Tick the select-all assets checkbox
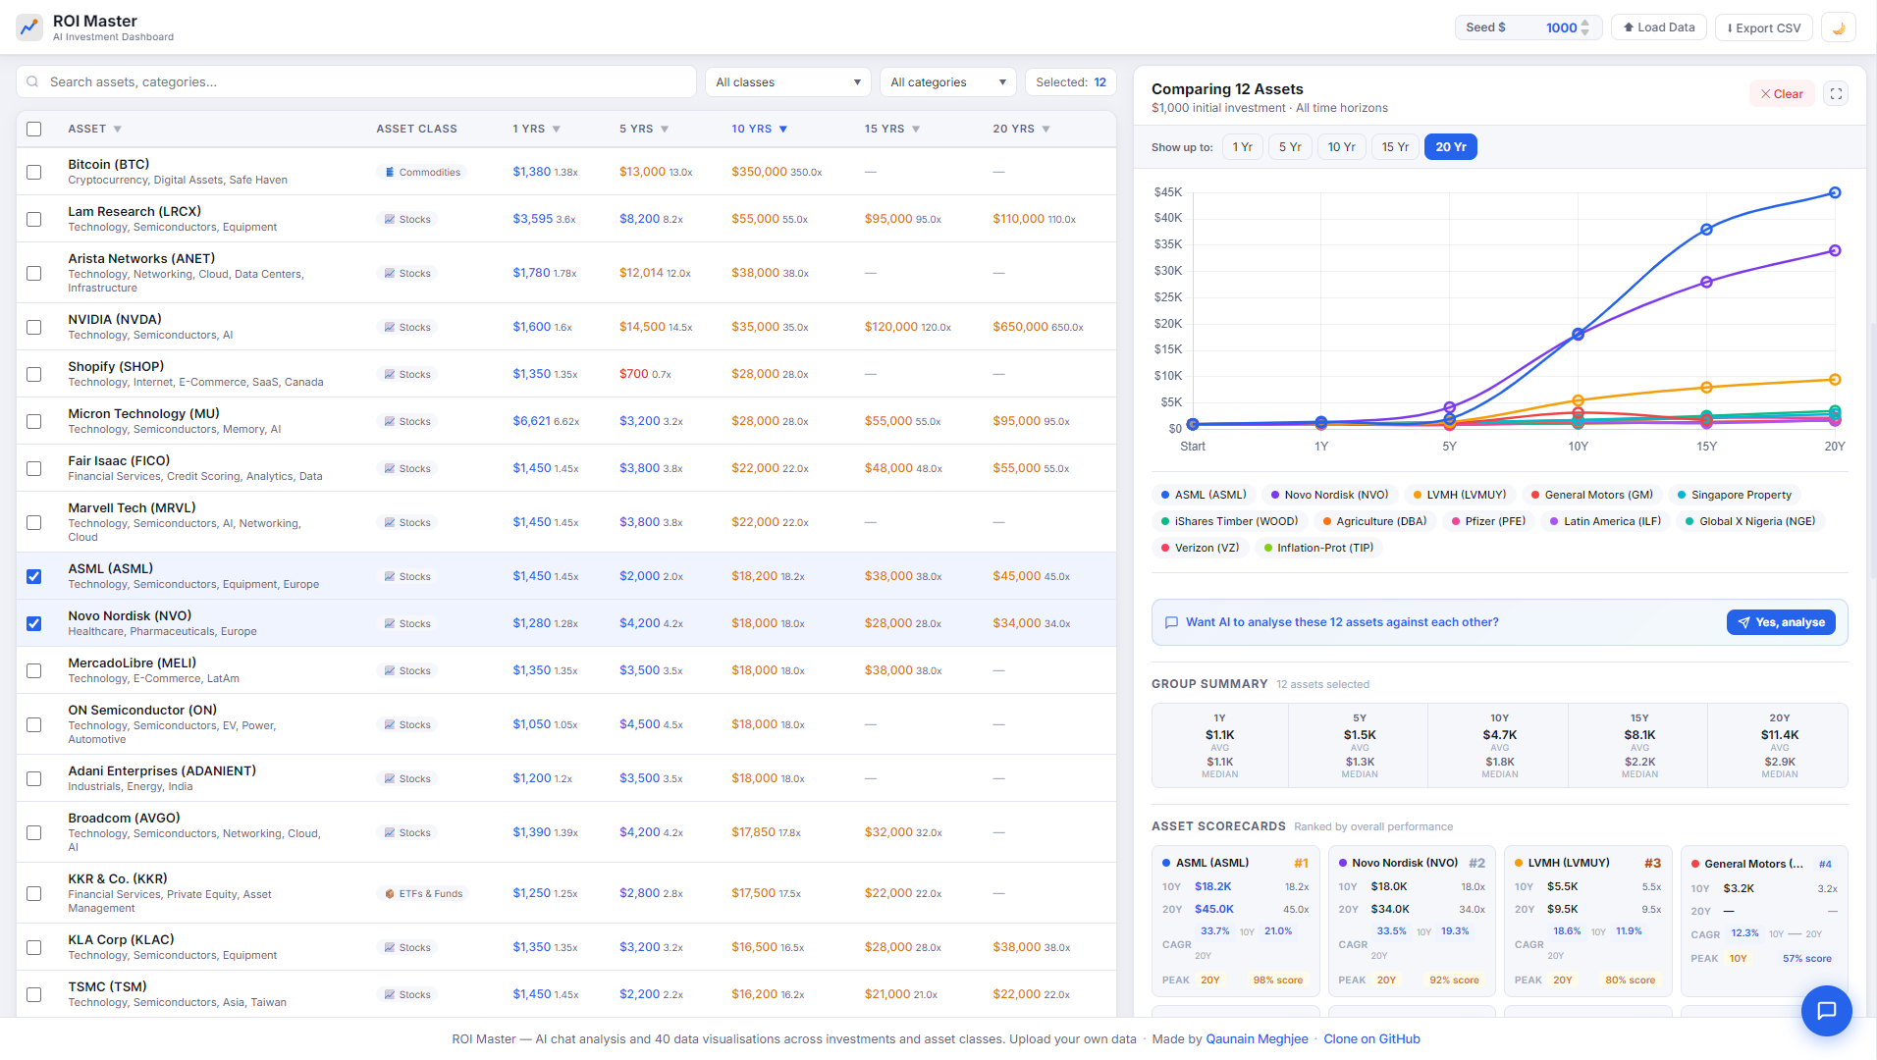 [34, 130]
